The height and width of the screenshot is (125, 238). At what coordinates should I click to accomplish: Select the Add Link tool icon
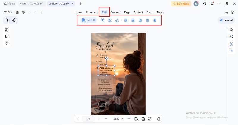117,20
